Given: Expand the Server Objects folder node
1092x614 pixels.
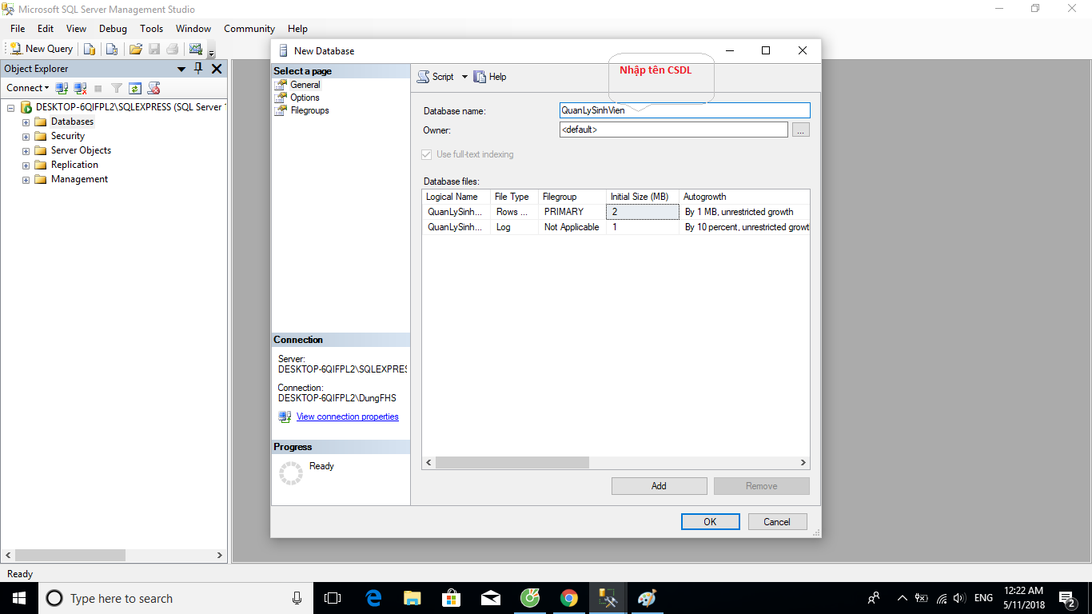Looking at the screenshot, I should [26, 150].
